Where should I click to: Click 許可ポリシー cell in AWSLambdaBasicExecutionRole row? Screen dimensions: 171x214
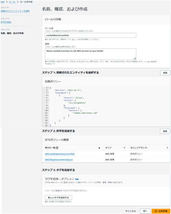[x=136, y=154]
